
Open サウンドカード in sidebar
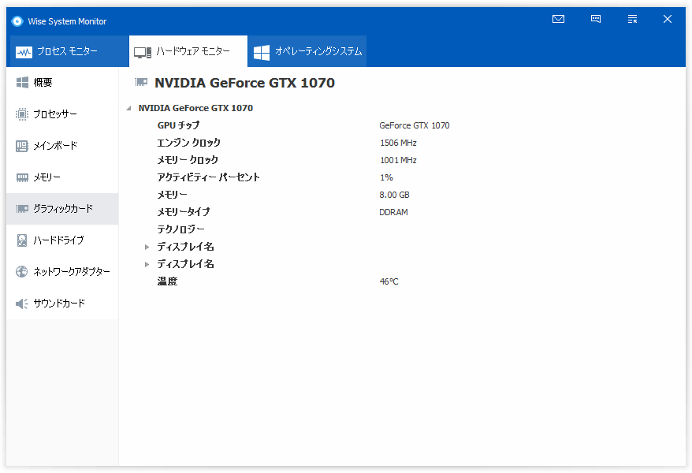point(62,304)
